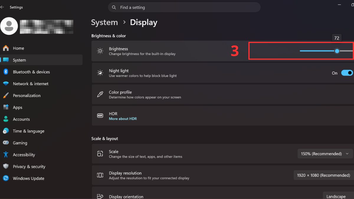The image size is (354, 199).
Task: Open the HDR setting row
Action: tap(223, 116)
